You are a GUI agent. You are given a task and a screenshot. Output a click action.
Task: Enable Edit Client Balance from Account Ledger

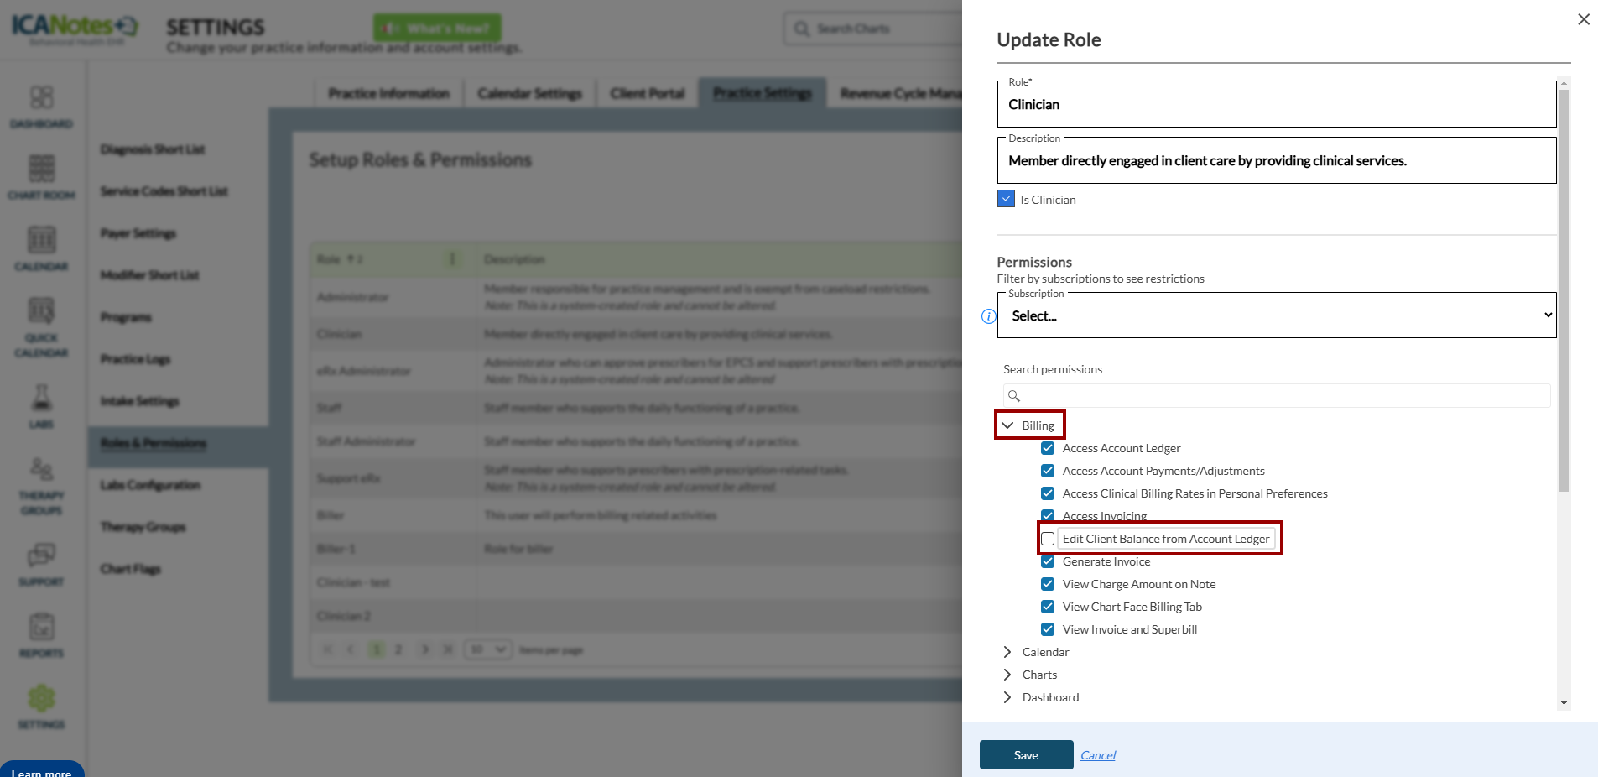coord(1048,539)
